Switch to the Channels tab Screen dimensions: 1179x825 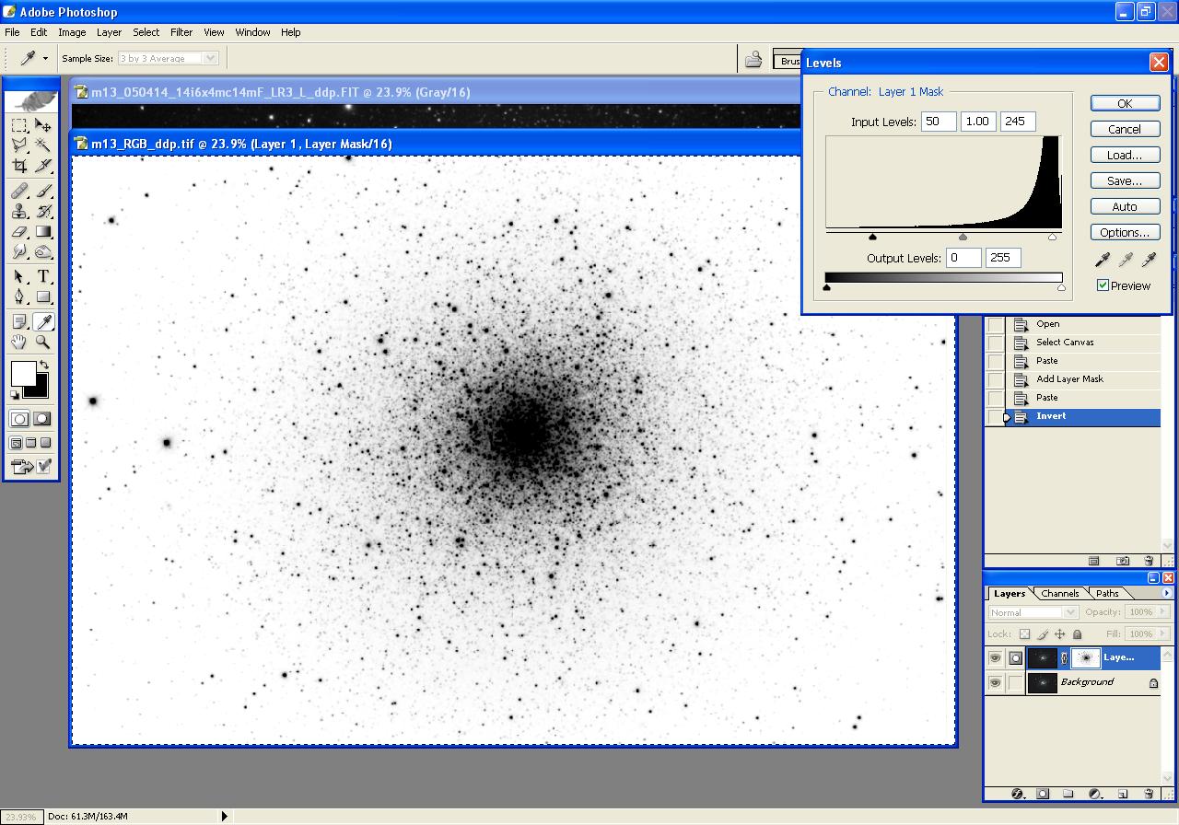click(x=1059, y=594)
